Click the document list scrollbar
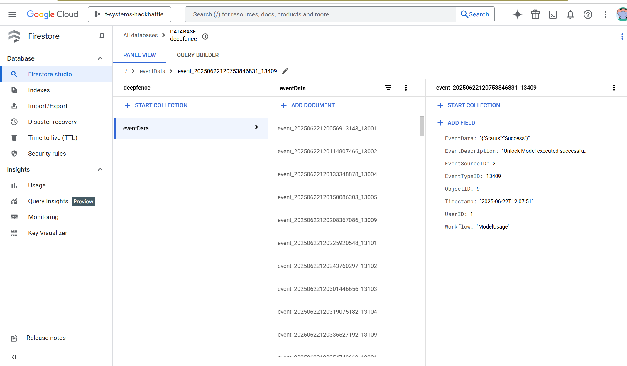 421,126
